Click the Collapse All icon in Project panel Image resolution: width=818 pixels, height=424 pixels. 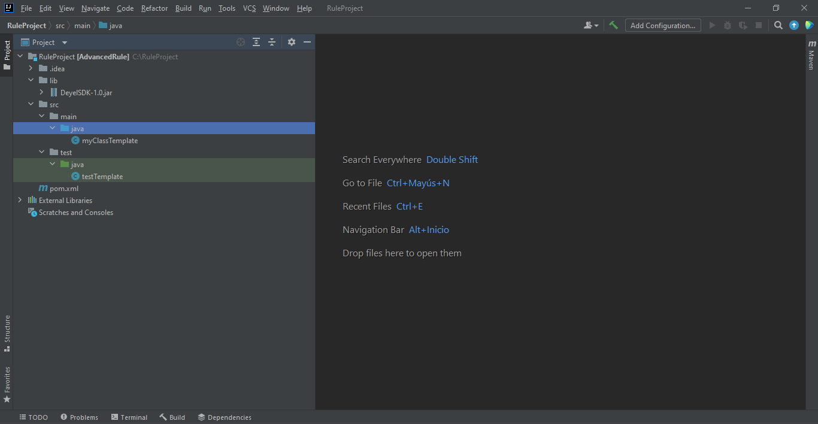272,42
